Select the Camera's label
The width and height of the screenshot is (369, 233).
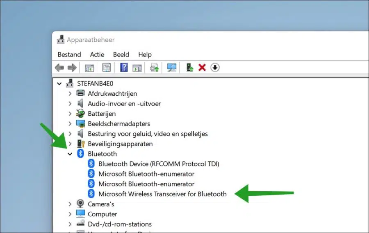(x=101, y=204)
